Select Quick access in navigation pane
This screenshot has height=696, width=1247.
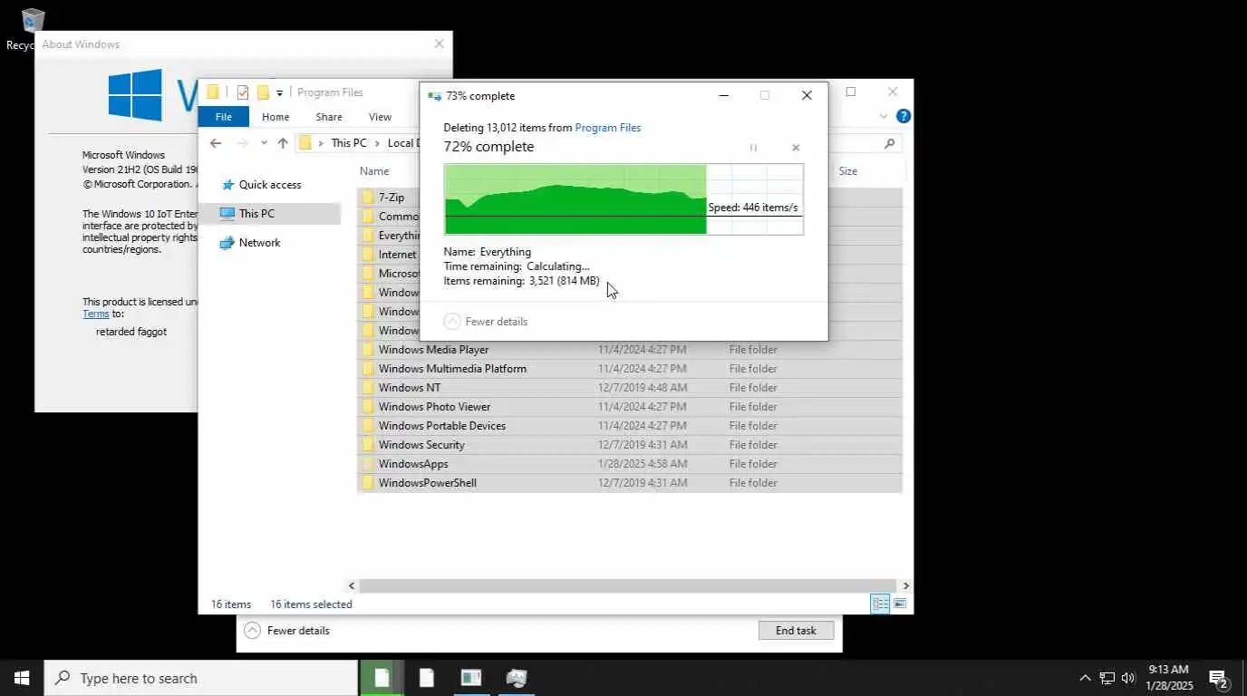pyautogui.click(x=270, y=185)
